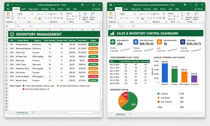Decrease font size in Inventory_Management window
The width and height of the screenshot is (210, 126).
tap(41, 14)
